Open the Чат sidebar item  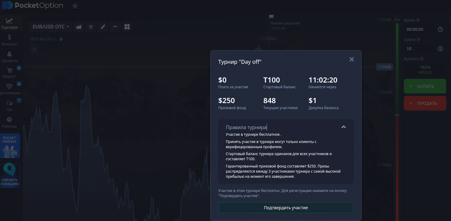9,106
